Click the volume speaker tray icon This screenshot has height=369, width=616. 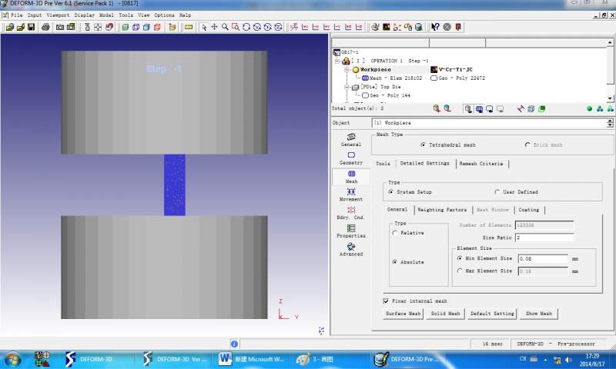point(568,359)
